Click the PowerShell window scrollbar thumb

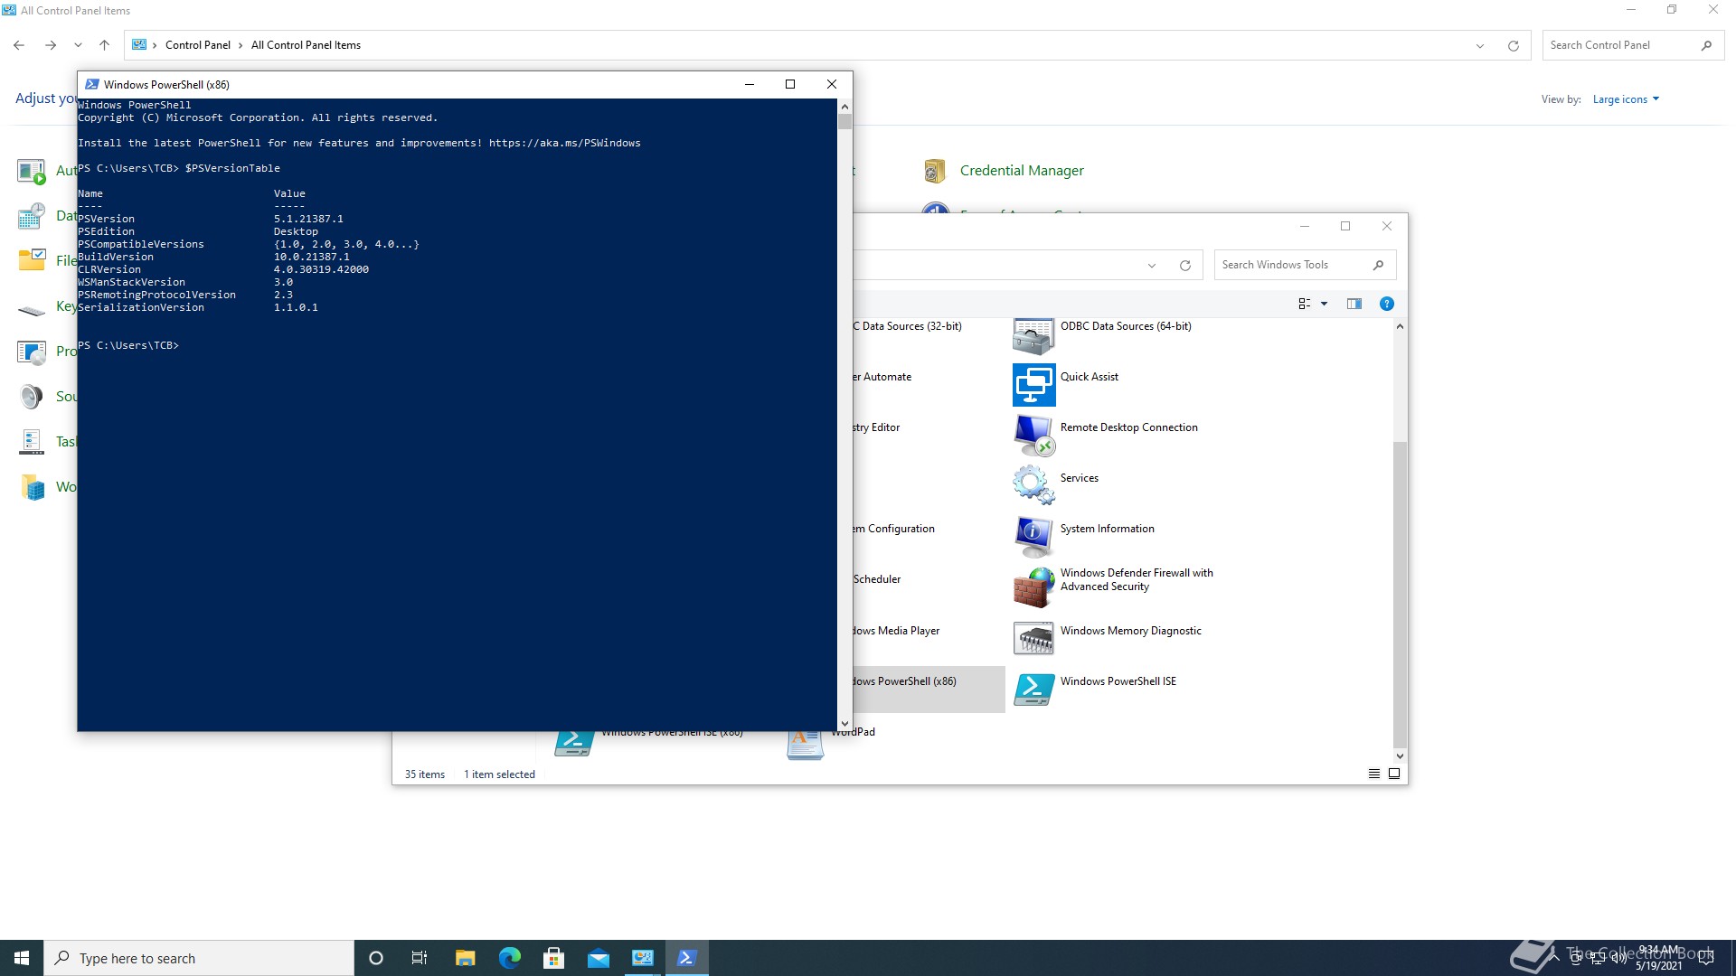click(844, 121)
